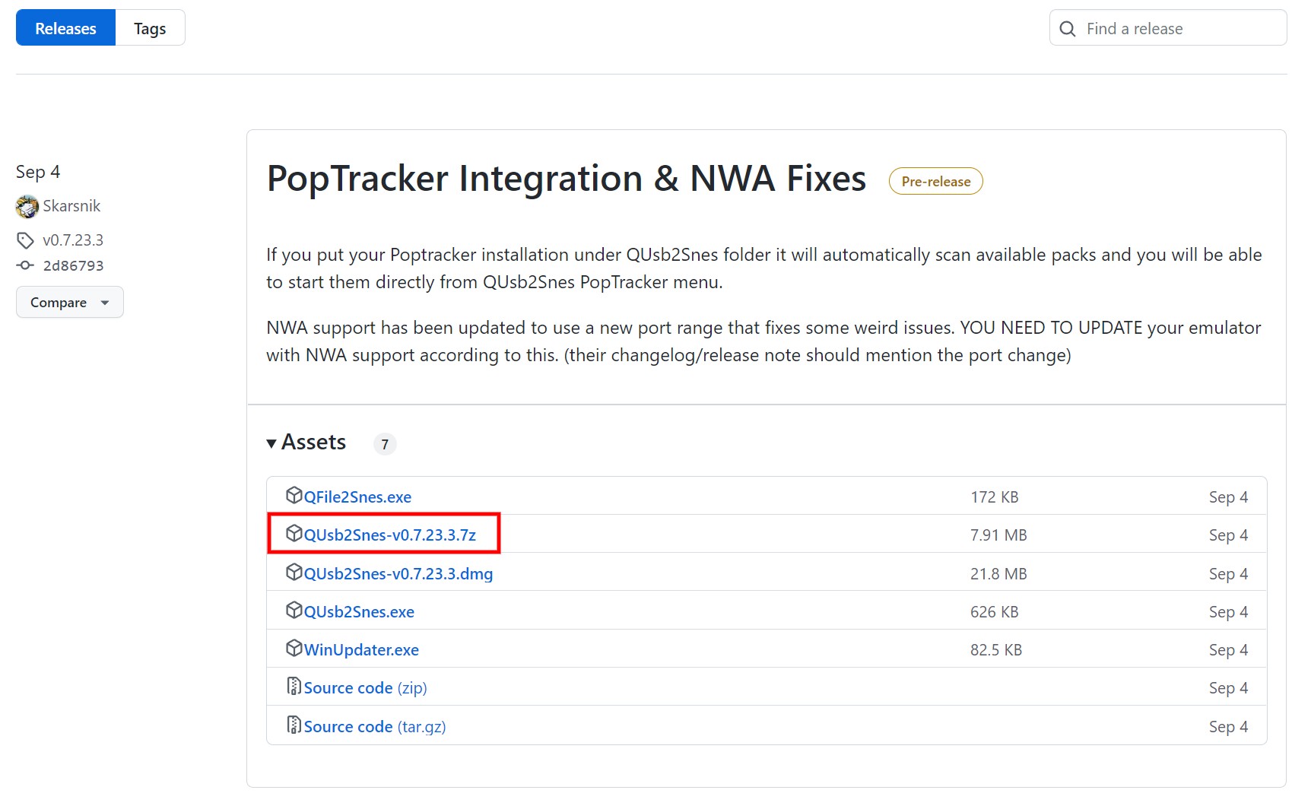Click the file icon beside Source code (tar.gz)
The height and width of the screenshot is (806, 1311).
coord(294,725)
